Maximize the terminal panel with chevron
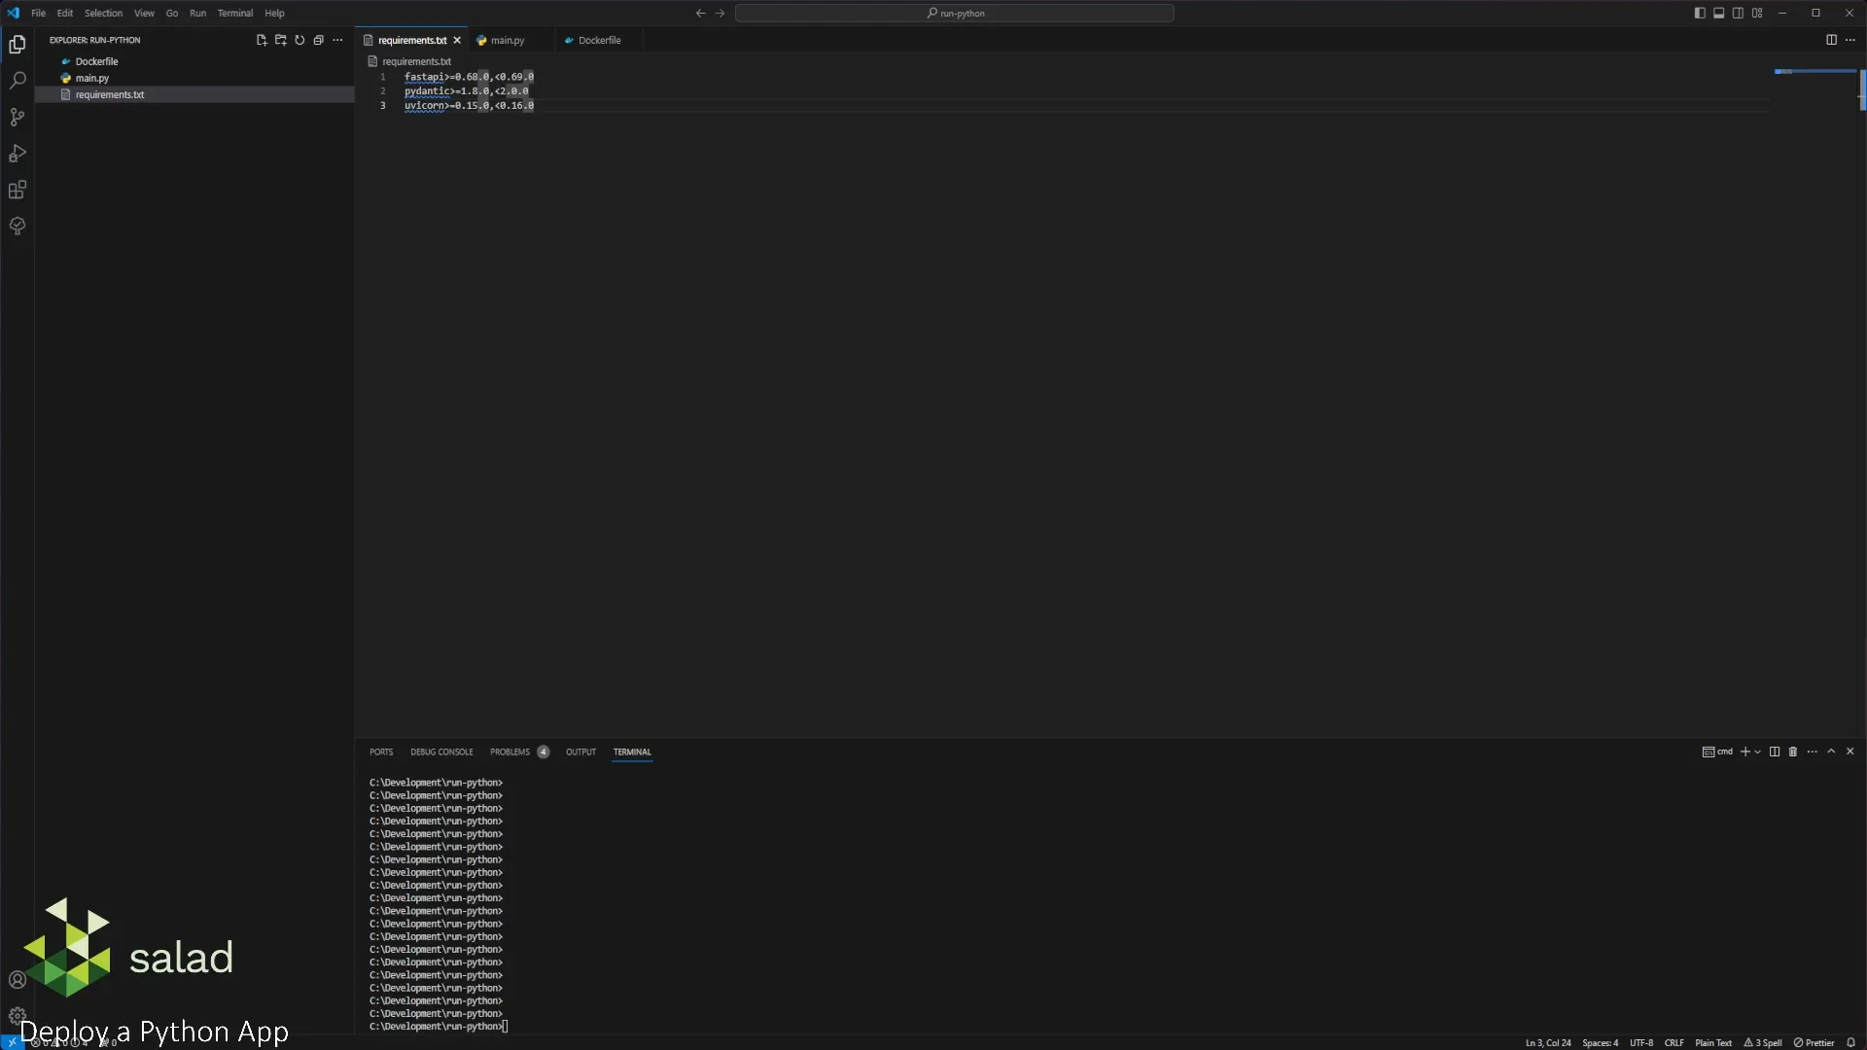Image resolution: width=1867 pixels, height=1050 pixels. (x=1832, y=752)
